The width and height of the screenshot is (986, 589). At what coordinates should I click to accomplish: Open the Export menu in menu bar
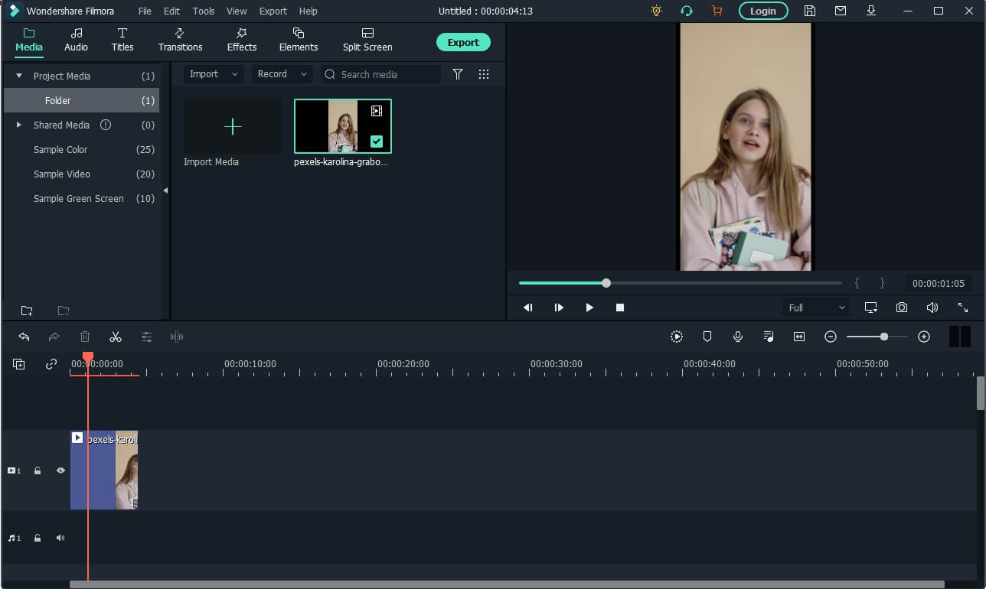[x=273, y=11]
